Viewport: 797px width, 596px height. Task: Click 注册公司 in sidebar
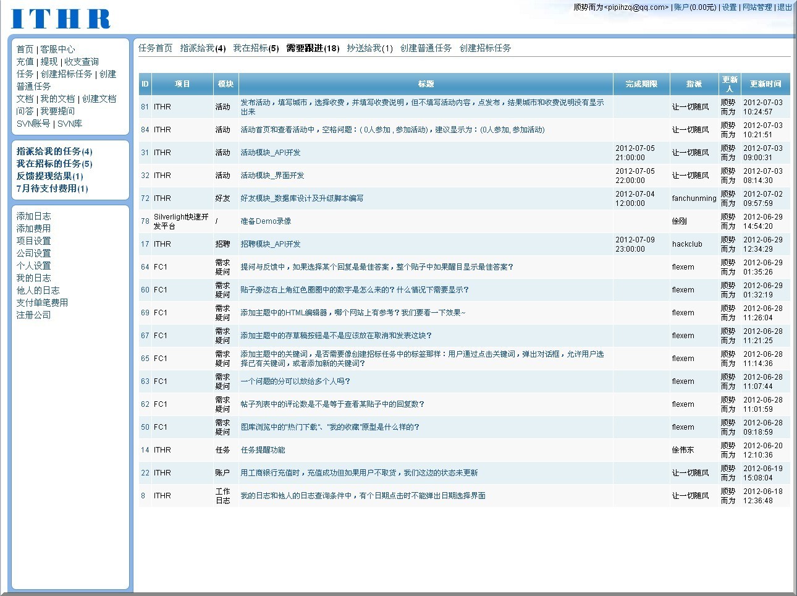click(33, 315)
